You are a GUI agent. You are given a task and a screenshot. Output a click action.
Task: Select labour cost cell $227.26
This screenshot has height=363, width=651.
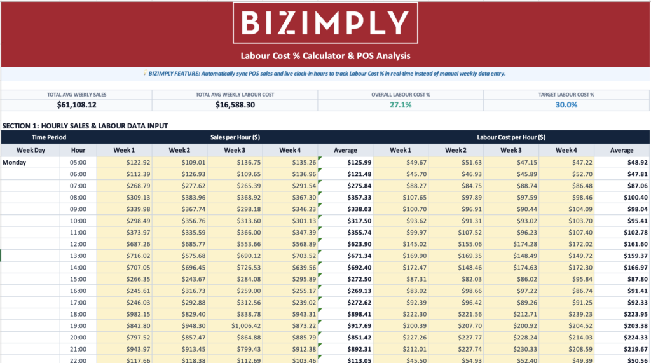point(401,337)
